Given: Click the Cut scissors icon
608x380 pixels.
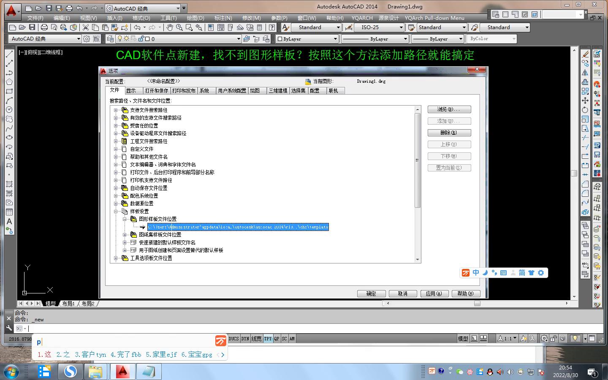Looking at the screenshot, I should coord(86,27).
